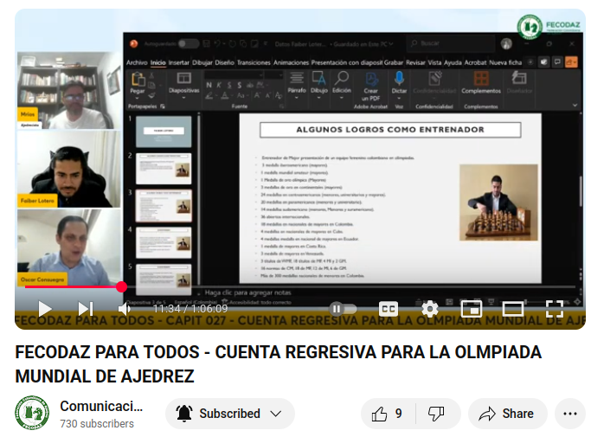Switch to miniplayer mode
591x437 pixels.
point(471,309)
